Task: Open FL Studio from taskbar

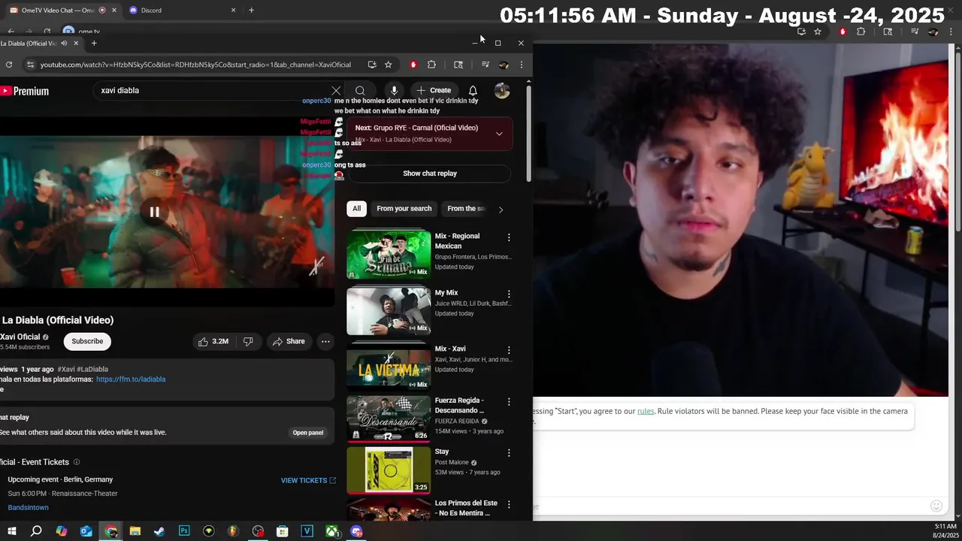Action: (x=233, y=531)
